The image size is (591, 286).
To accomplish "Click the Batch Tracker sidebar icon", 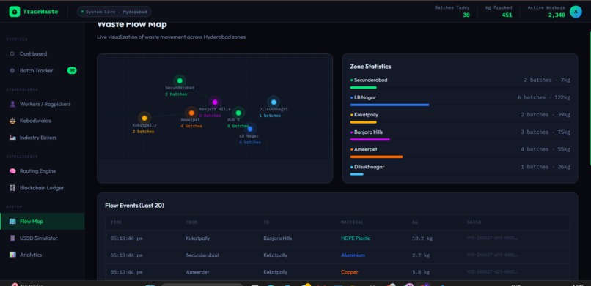I will 12,71.
